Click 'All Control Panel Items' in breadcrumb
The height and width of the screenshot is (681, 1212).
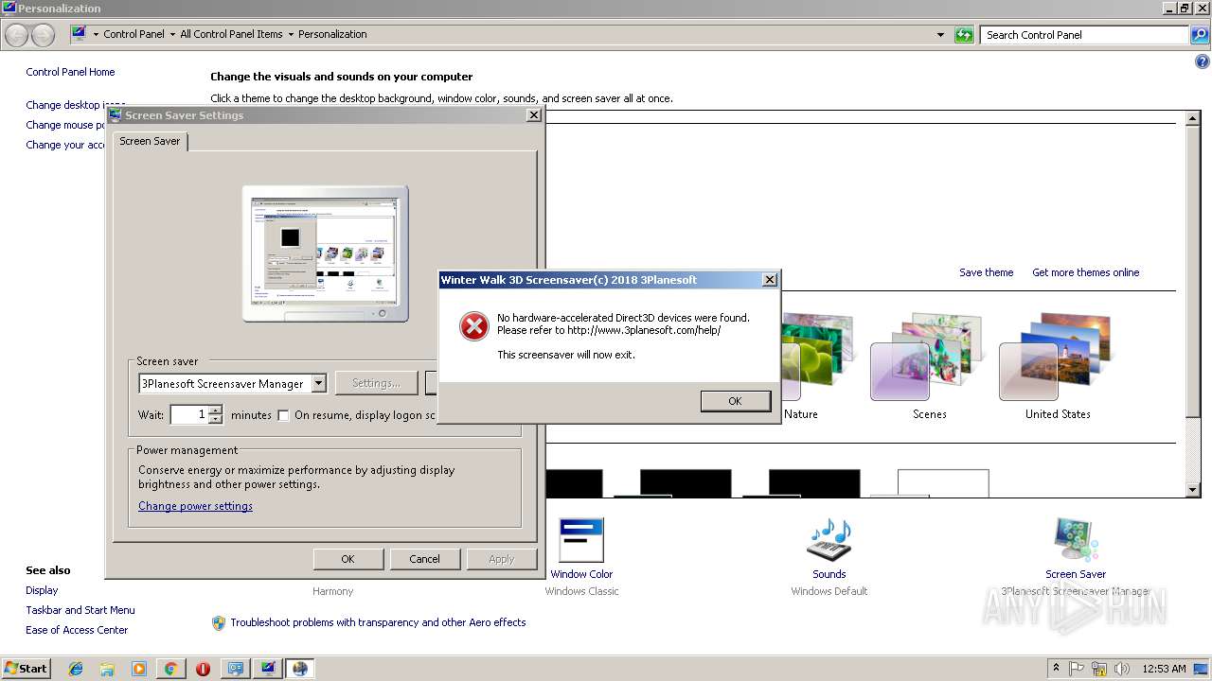click(x=231, y=34)
